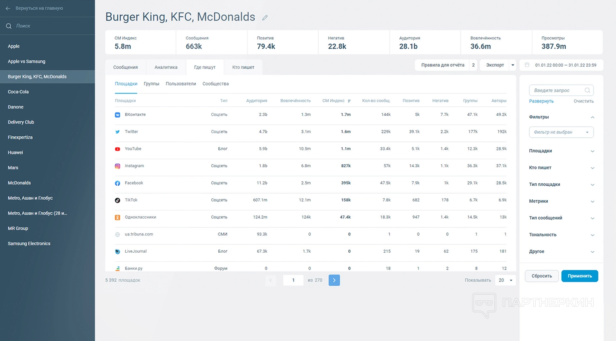
Task: Click the Применить button
Action: (x=579, y=276)
